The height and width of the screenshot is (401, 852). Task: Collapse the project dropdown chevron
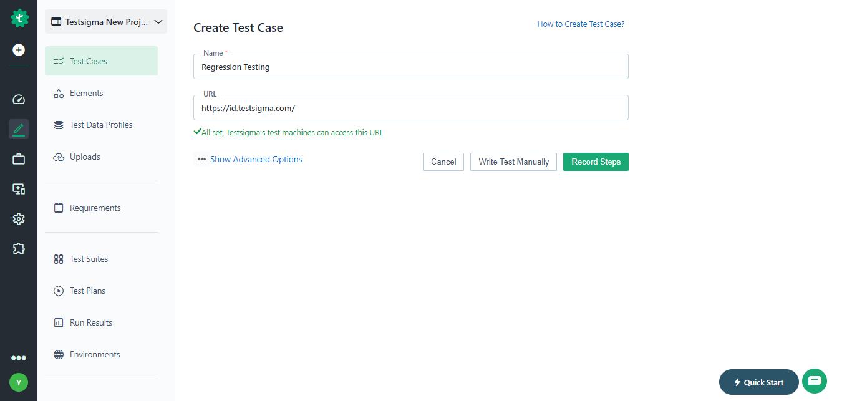(158, 21)
